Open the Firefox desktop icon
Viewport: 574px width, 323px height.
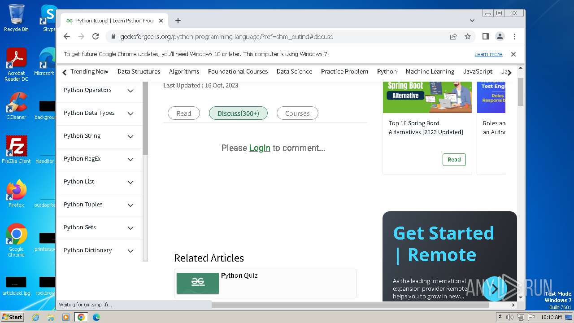pyautogui.click(x=16, y=193)
